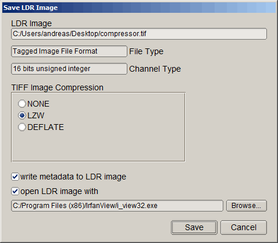Click the DEFLATE option text label
Viewport: 278px width, 243px height.
(x=45, y=127)
